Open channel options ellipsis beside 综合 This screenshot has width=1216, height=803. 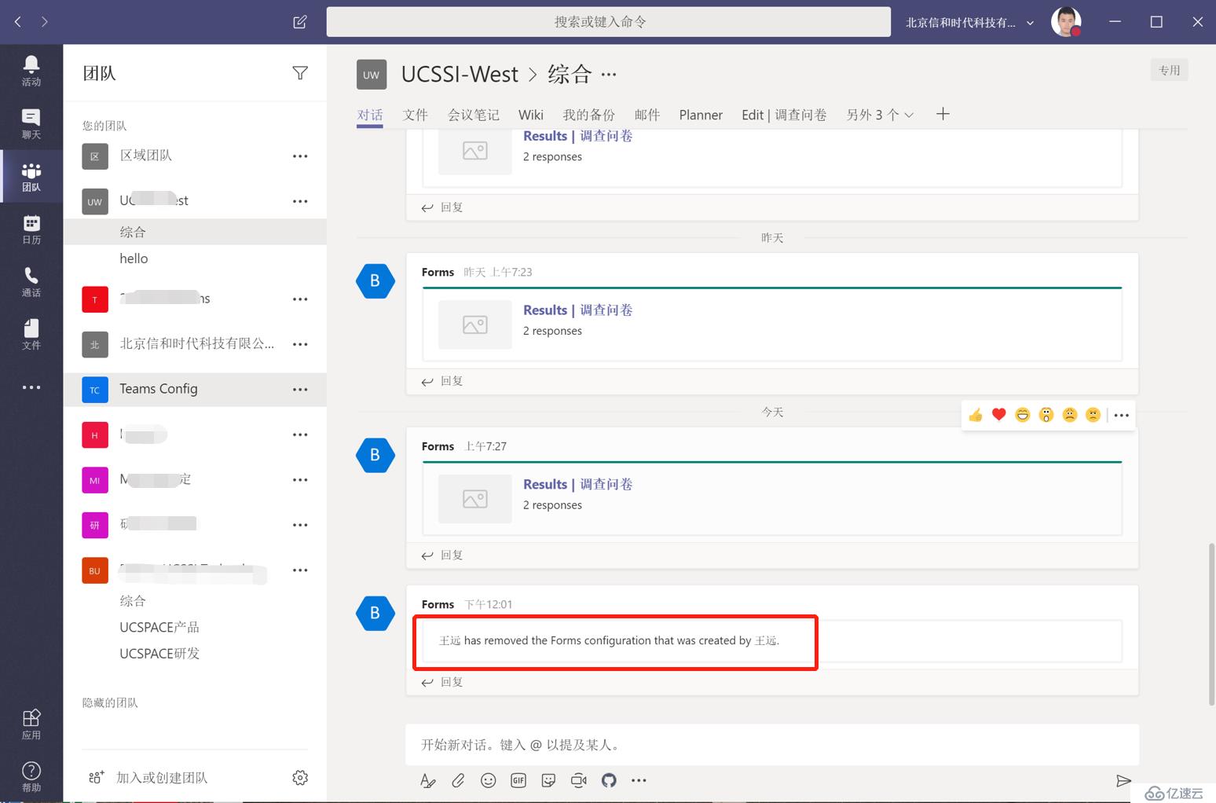(609, 75)
